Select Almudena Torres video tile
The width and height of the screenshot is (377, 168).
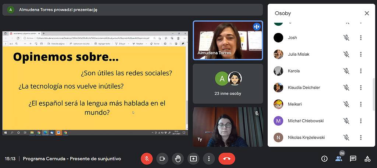[x=228, y=40]
